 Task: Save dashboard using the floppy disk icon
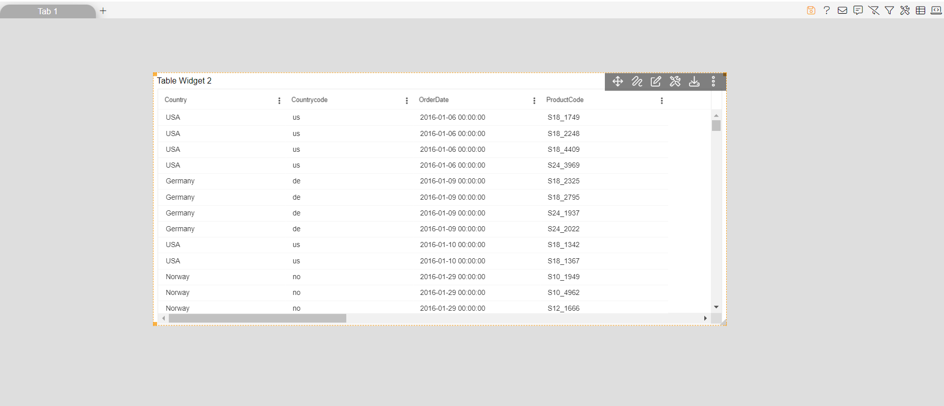(811, 10)
